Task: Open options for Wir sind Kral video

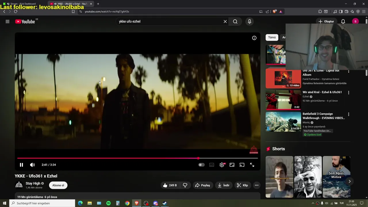Action: point(348,93)
